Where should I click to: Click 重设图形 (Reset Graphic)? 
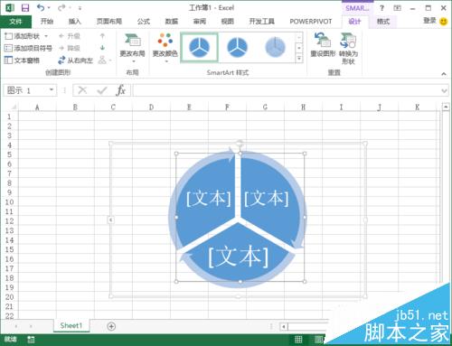pyautogui.click(x=323, y=45)
